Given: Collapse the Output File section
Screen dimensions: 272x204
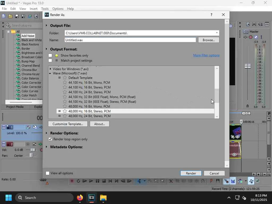Looking at the screenshot, I should [46, 25].
